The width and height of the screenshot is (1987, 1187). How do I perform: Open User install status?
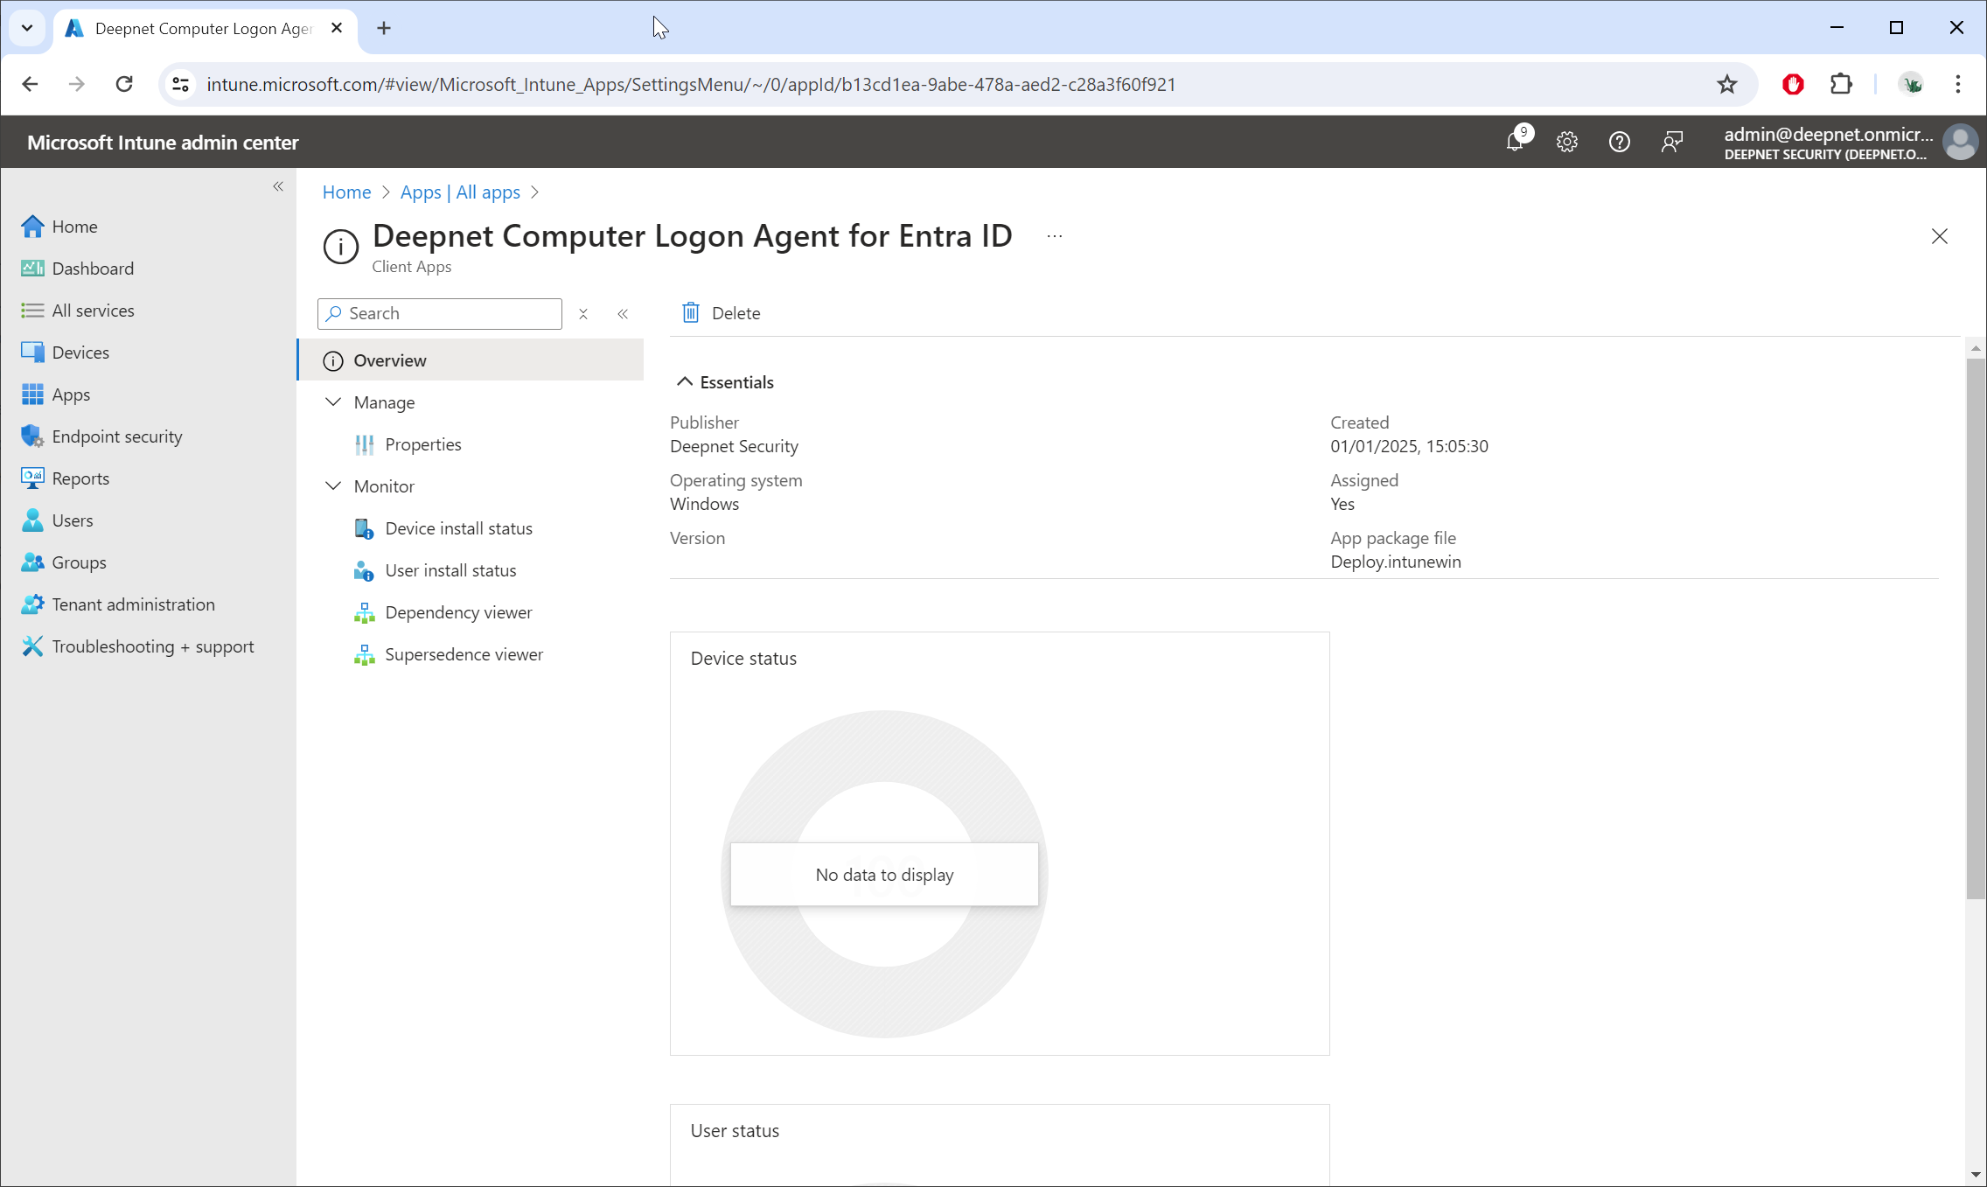tap(450, 570)
